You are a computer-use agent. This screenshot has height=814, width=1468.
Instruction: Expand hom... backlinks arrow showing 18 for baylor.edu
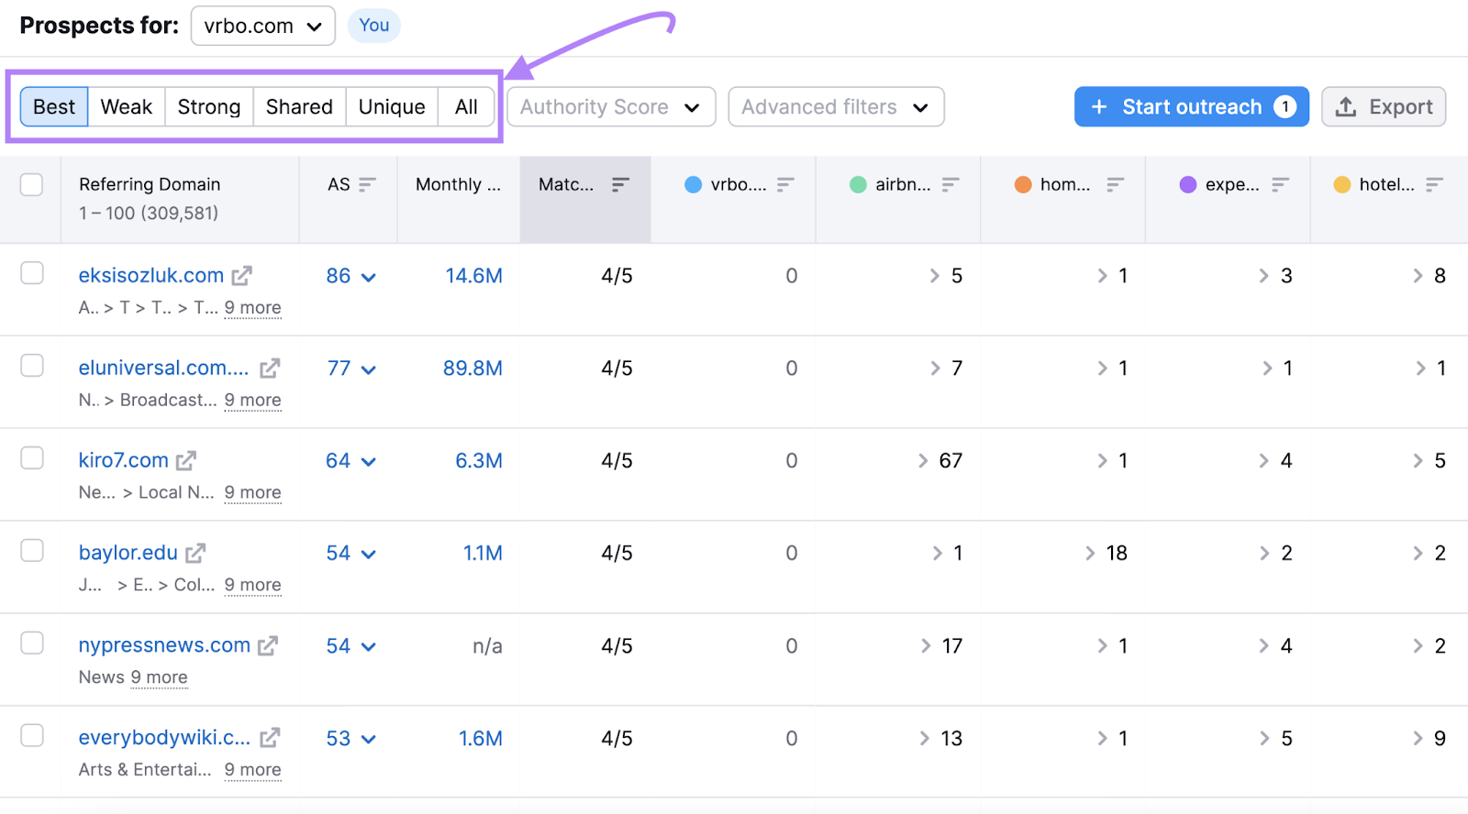point(1090,554)
